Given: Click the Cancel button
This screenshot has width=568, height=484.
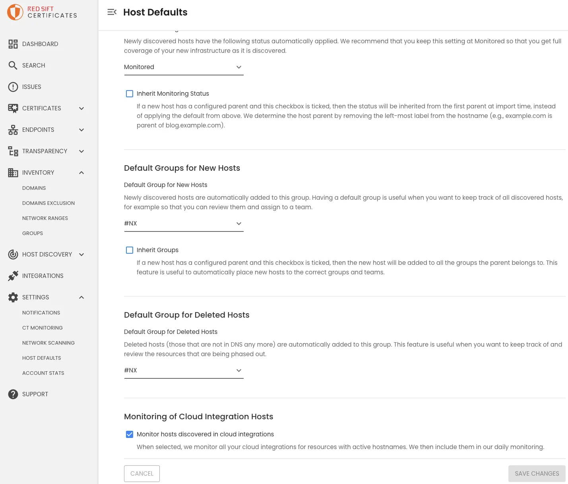Looking at the screenshot, I should pos(142,473).
